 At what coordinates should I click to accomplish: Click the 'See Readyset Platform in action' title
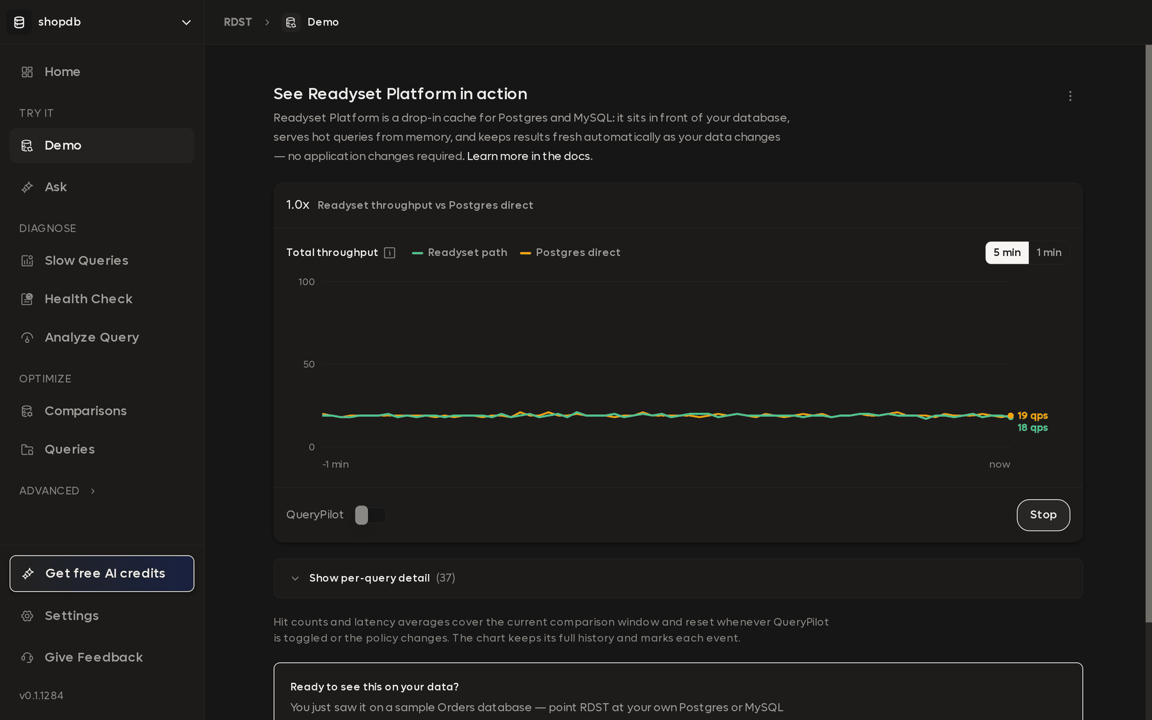pyautogui.click(x=401, y=94)
